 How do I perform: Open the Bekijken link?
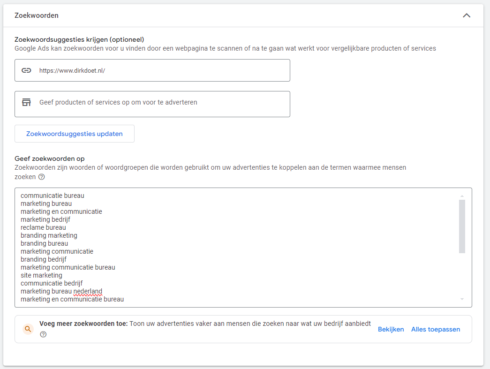pos(391,329)
